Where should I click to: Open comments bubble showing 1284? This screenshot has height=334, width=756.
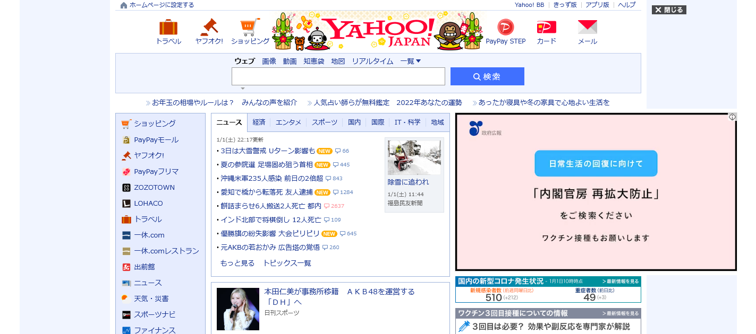click(x=343, y=192)
